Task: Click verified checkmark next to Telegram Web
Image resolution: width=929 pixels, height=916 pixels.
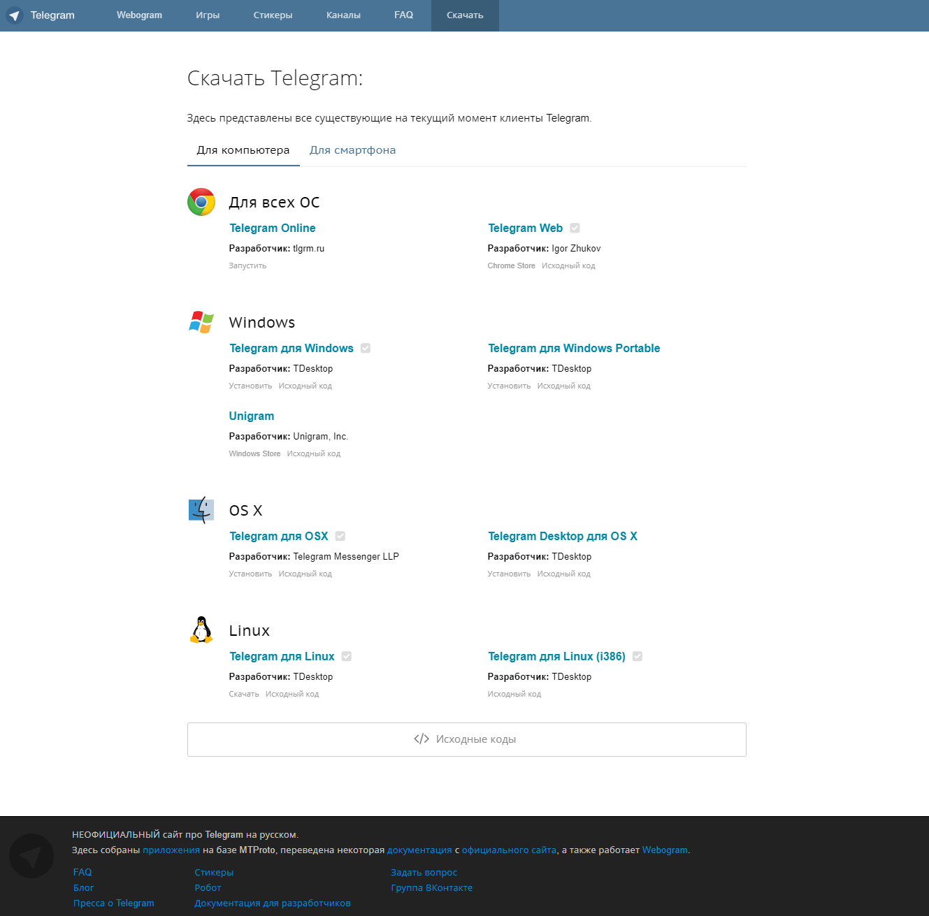Action: [x=575, y=228]
